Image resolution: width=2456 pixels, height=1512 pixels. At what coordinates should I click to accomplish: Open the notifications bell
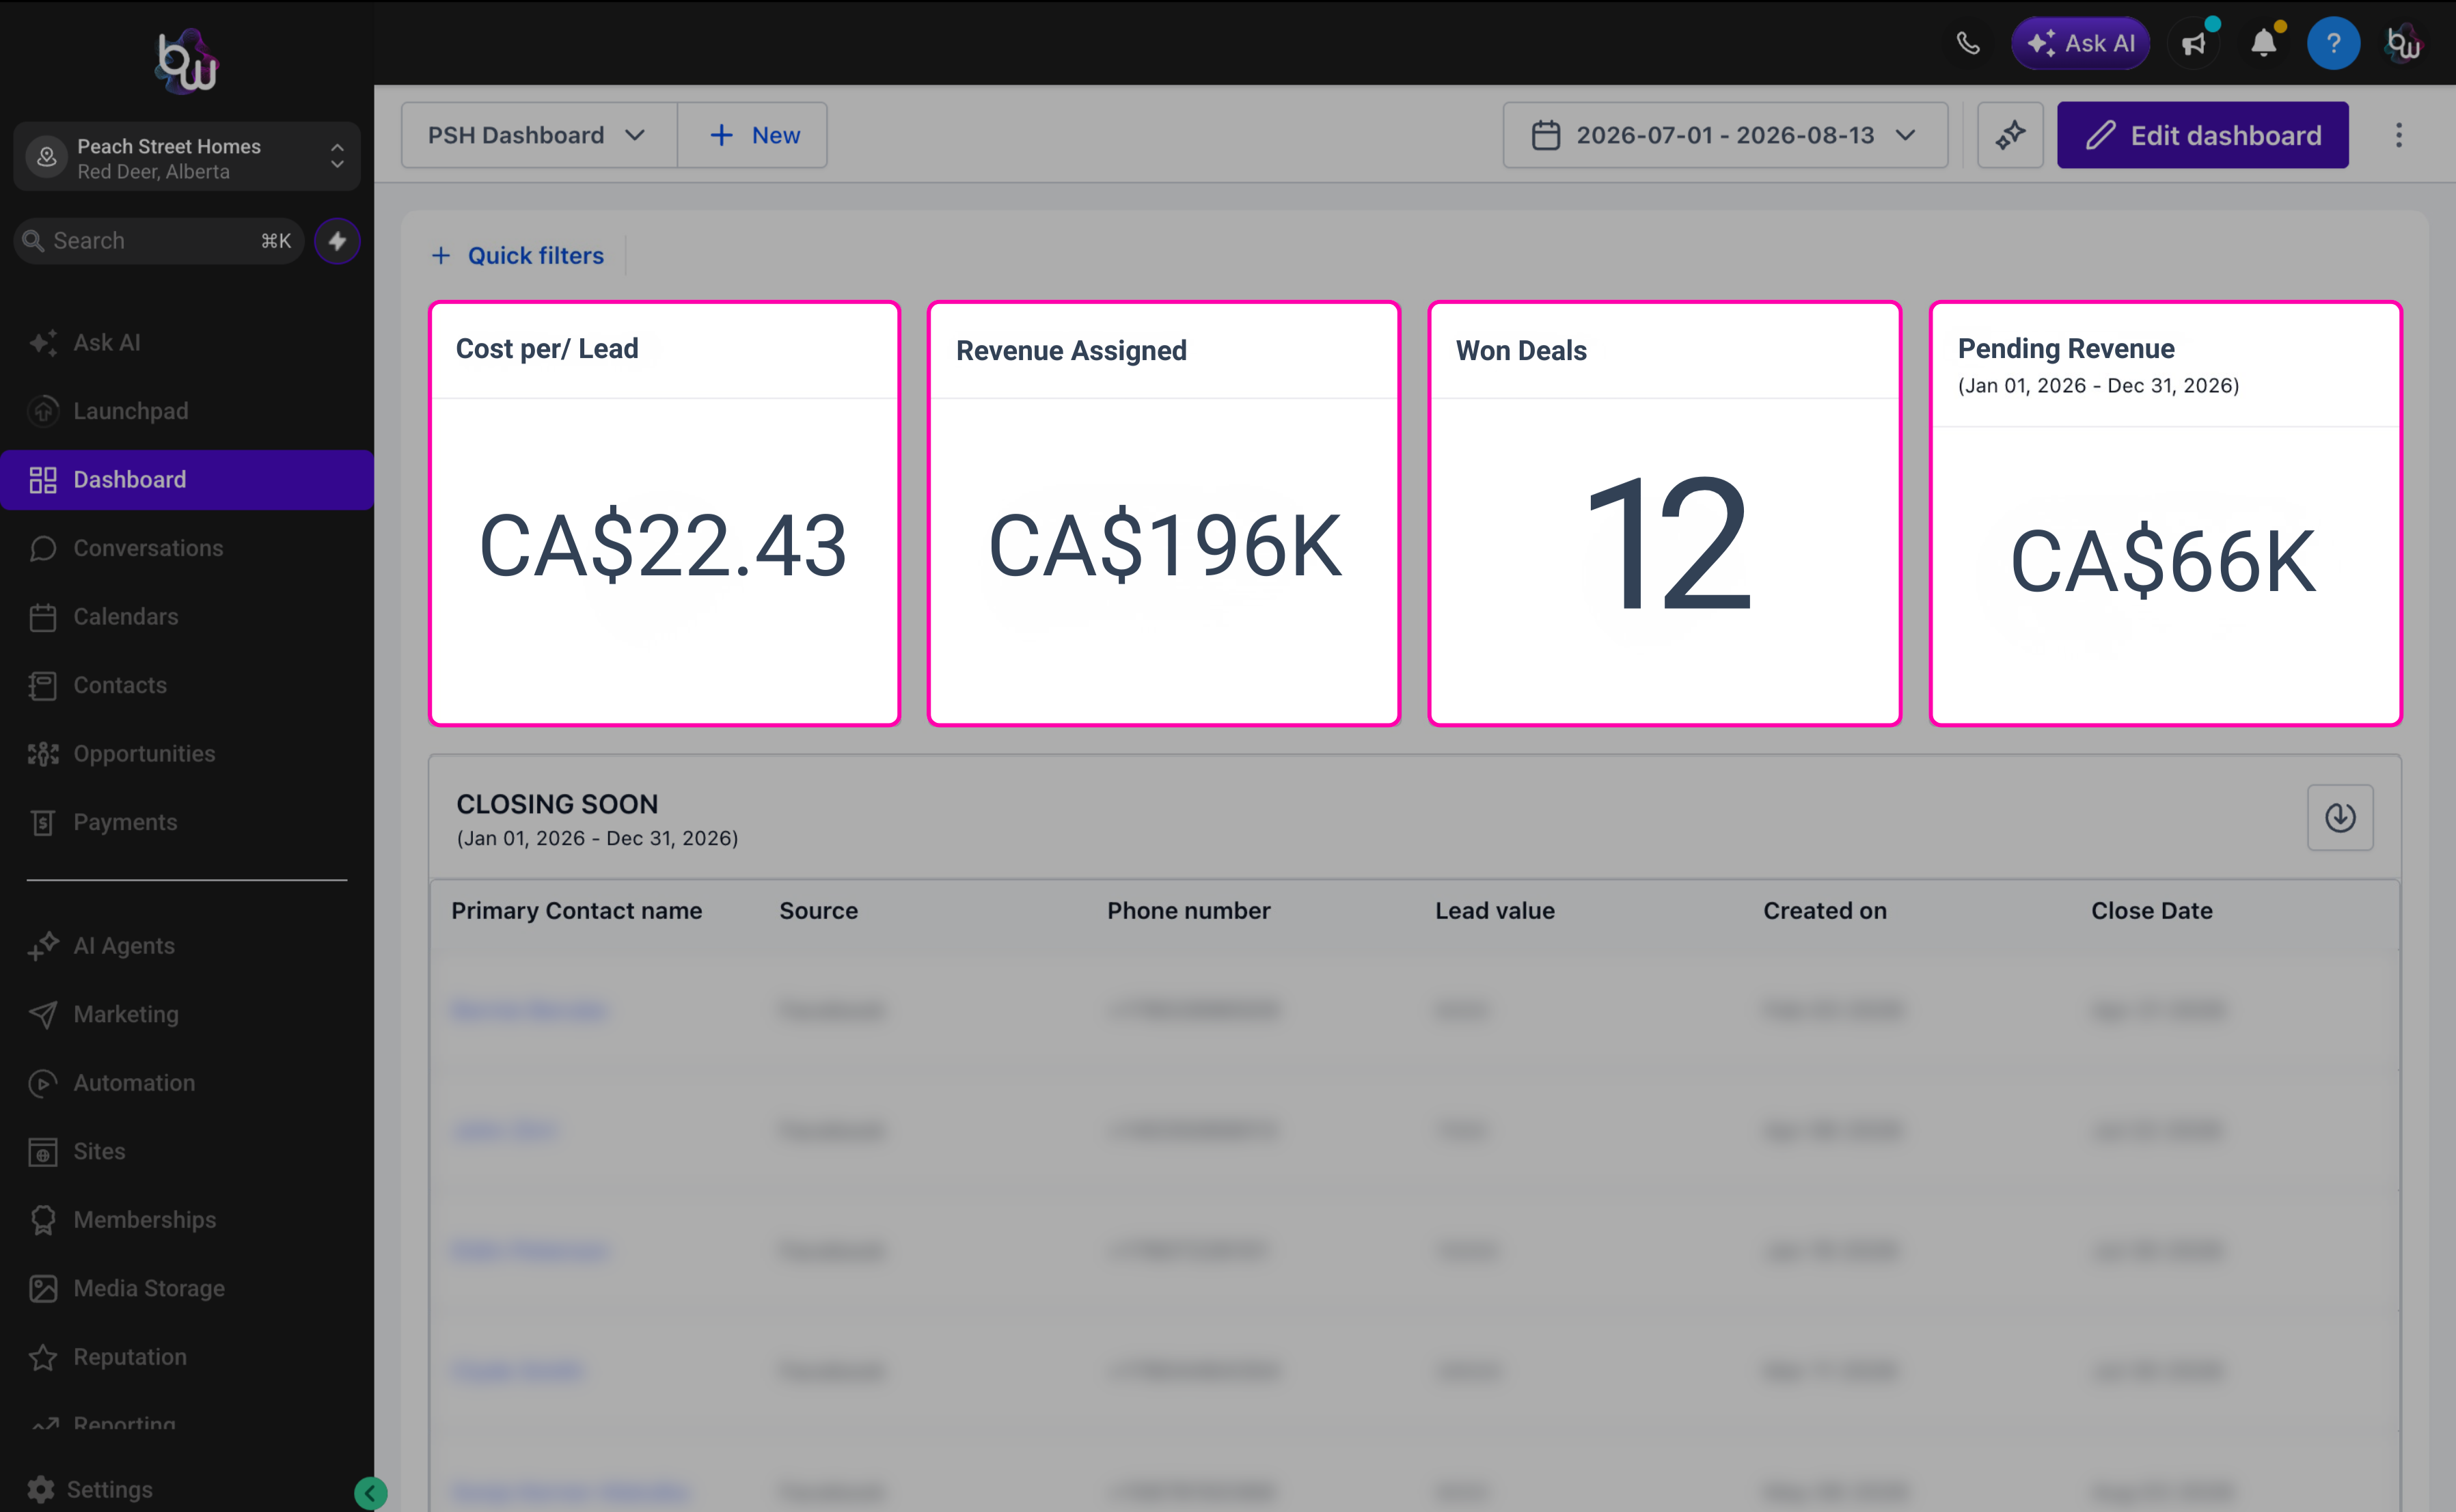(x=2264, y=43)
